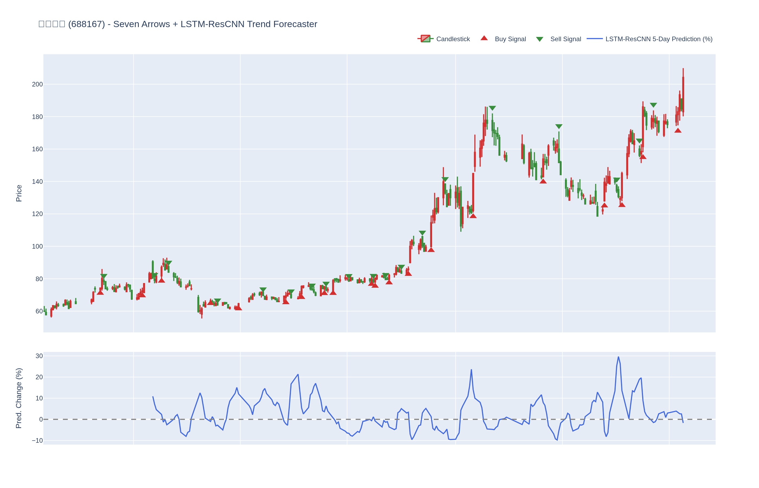Click the Pred. Change (%) axis title
This screenshot has height=488, width=759.
[19, 398]
